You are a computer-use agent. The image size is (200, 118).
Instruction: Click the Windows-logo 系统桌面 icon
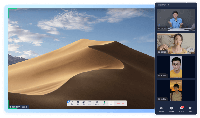click(x=97, y=103)
